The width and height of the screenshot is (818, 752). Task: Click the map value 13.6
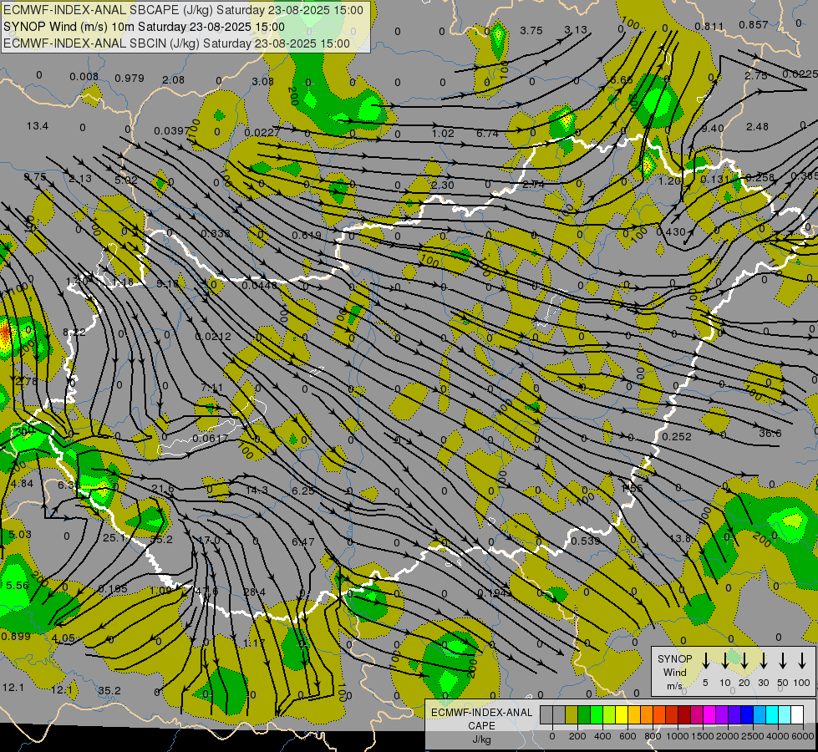tap(680, 538)
